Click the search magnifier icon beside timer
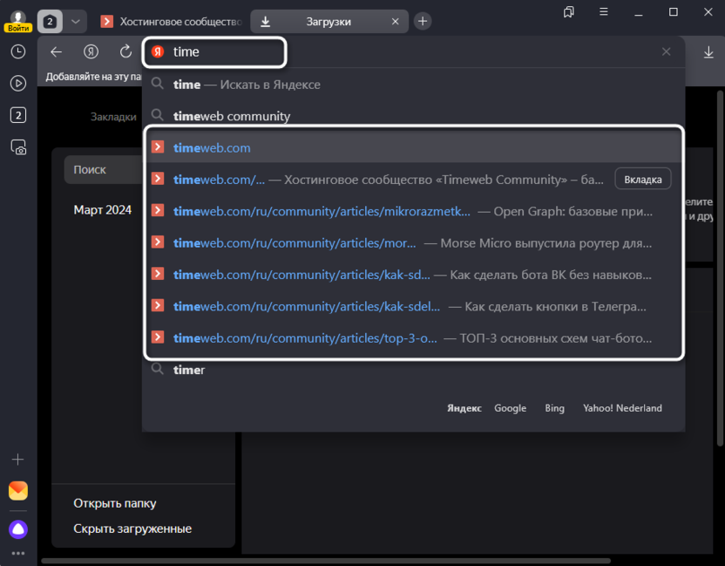This screenshot has width=725, height=566. click(158, 369)
